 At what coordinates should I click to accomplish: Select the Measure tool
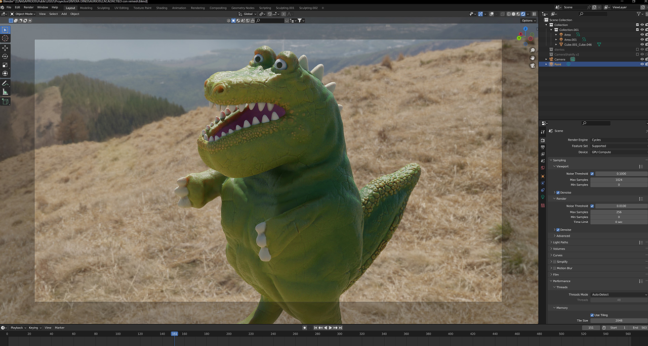(5, 91)
